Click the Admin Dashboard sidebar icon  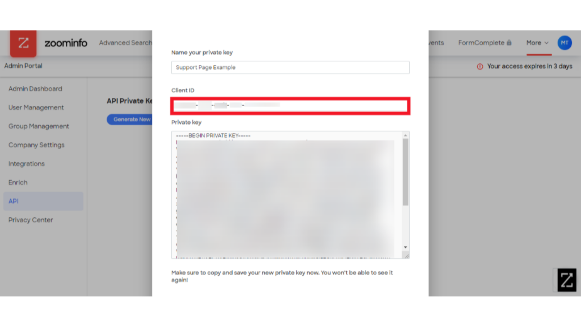click(35, 88)
